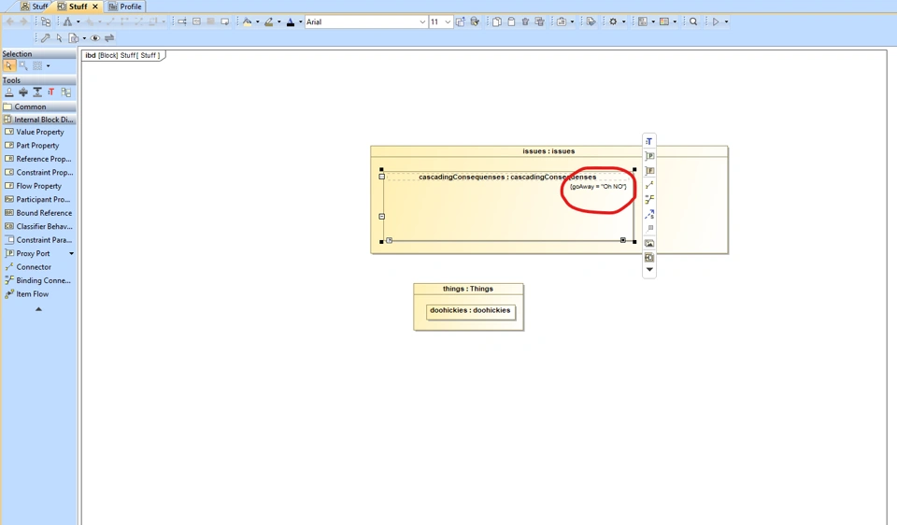Select the Reference Property tool

39,159
